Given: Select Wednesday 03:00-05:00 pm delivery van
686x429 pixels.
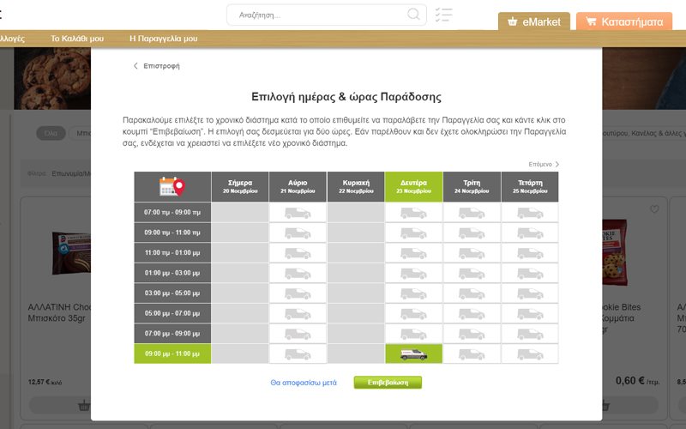Looking at the screenshot, I should (529, 293).
